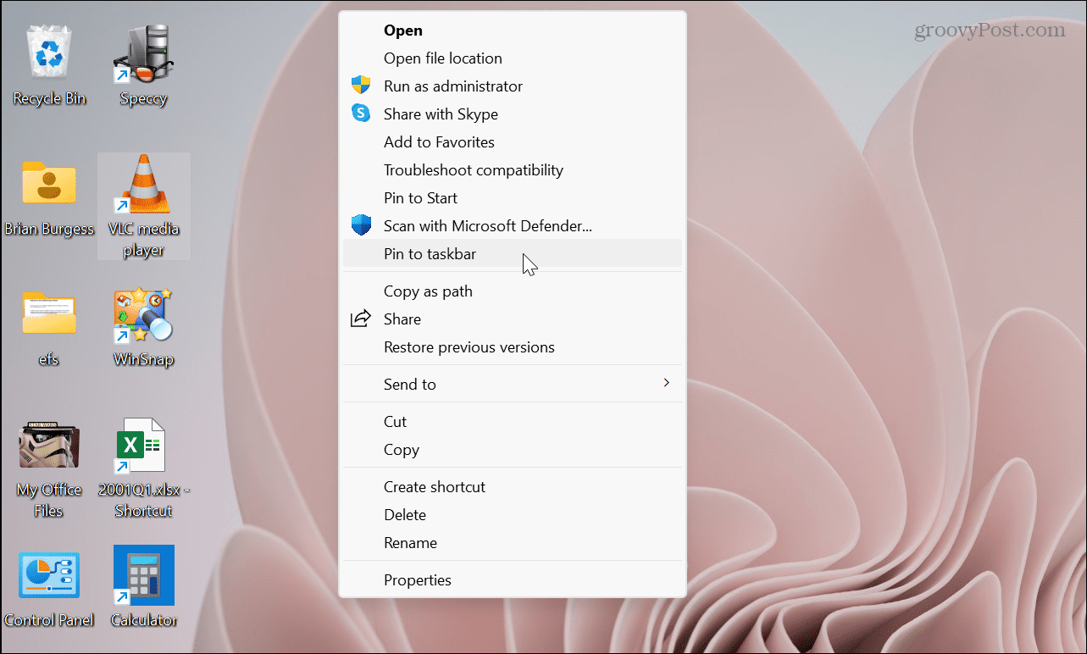Select Pin to taskbar
Image resolution: width=1087 pixels, height=654 pixels.
[x=513, y=253]
